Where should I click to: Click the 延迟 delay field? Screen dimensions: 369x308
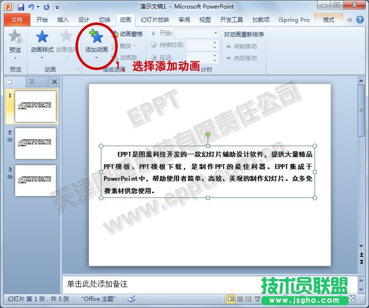click(x=199, y=58)
